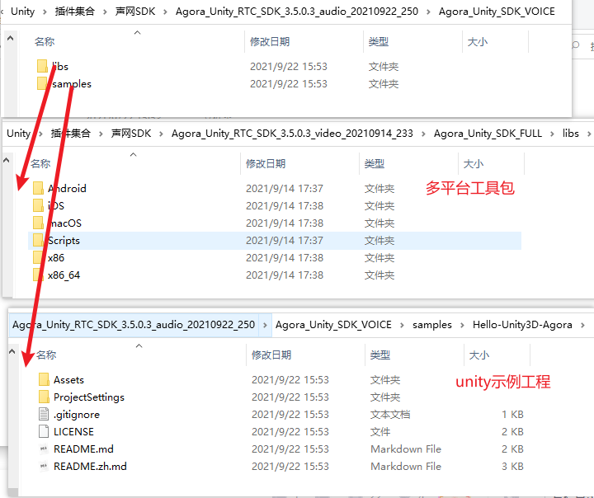
Task: Go to samples in bottom window breadcrumb
Action: 432,325
